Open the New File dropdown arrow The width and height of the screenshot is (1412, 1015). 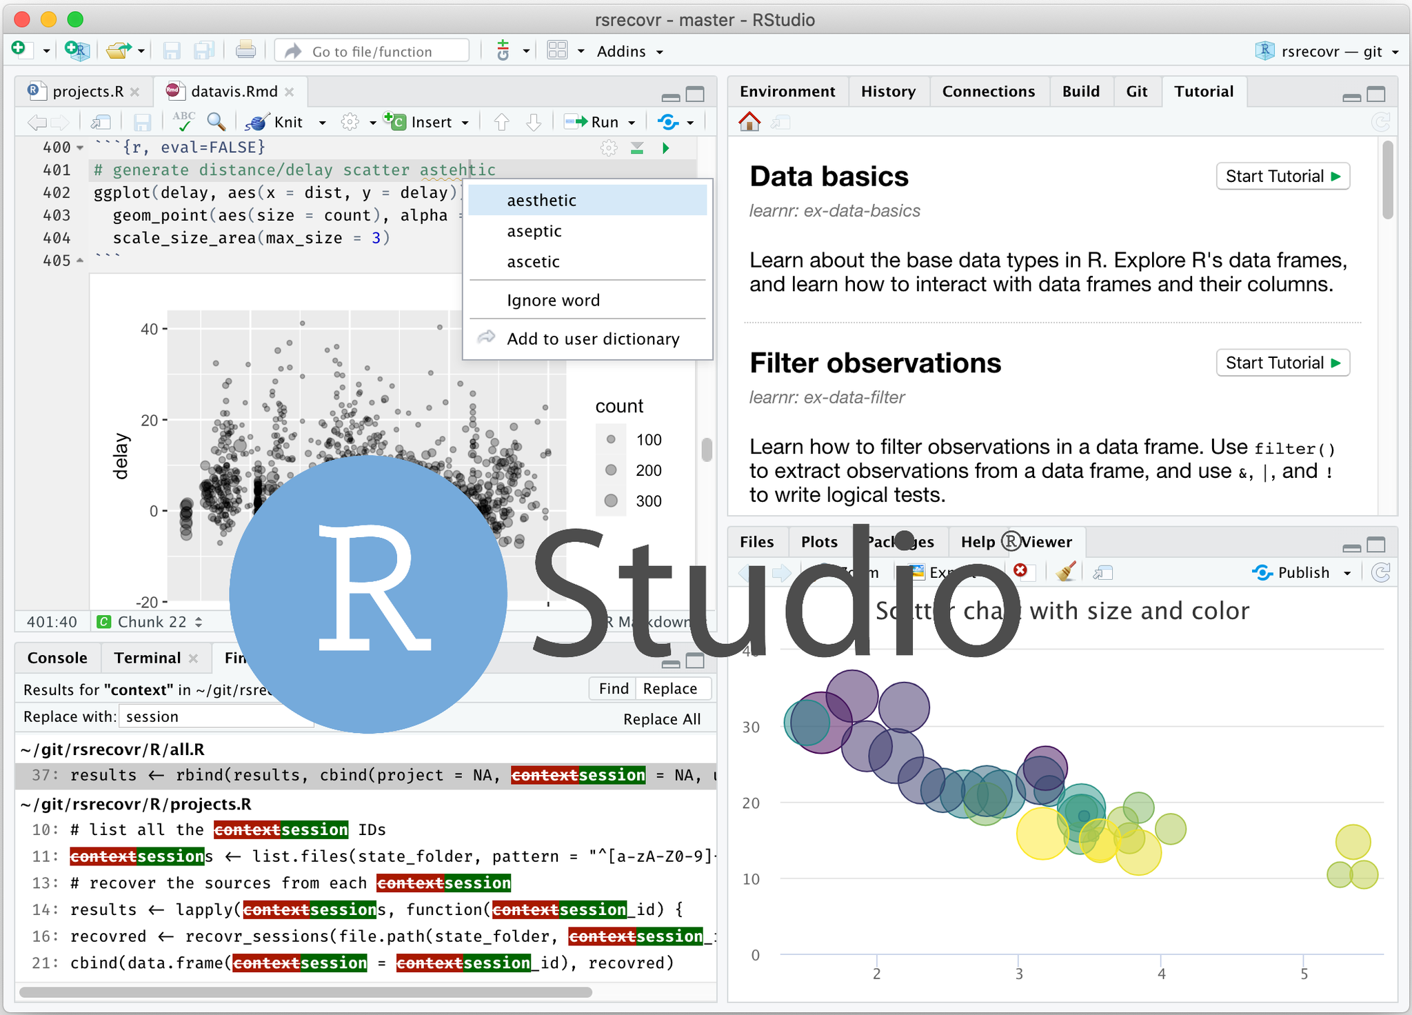tap(46, 51)
